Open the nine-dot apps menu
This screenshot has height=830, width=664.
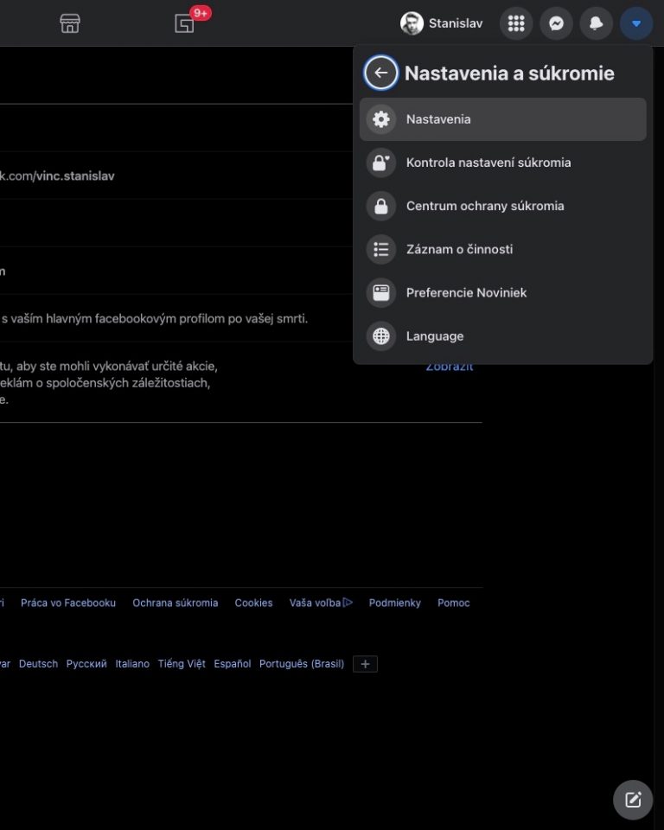[516, 23]
